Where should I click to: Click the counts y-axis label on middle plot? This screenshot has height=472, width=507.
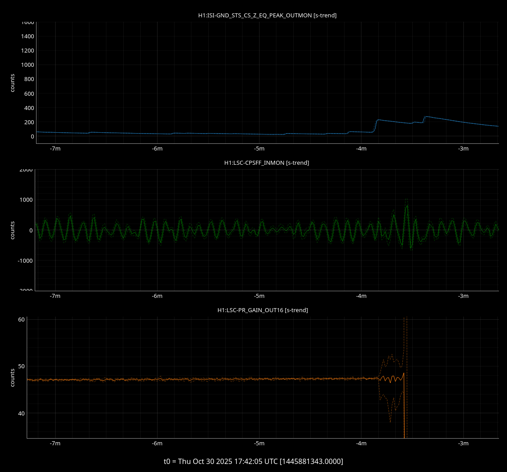(12, 230)
